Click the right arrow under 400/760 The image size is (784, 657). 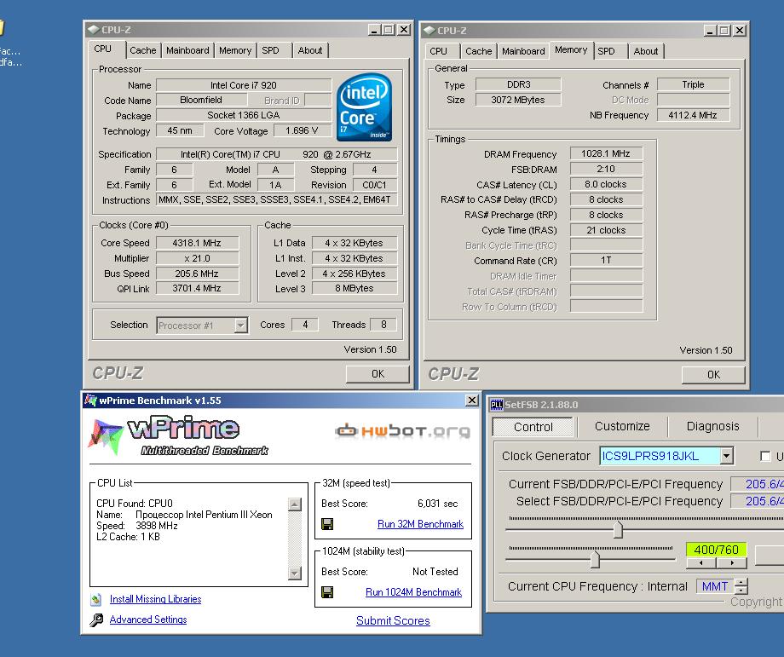[x=731, y=563]
